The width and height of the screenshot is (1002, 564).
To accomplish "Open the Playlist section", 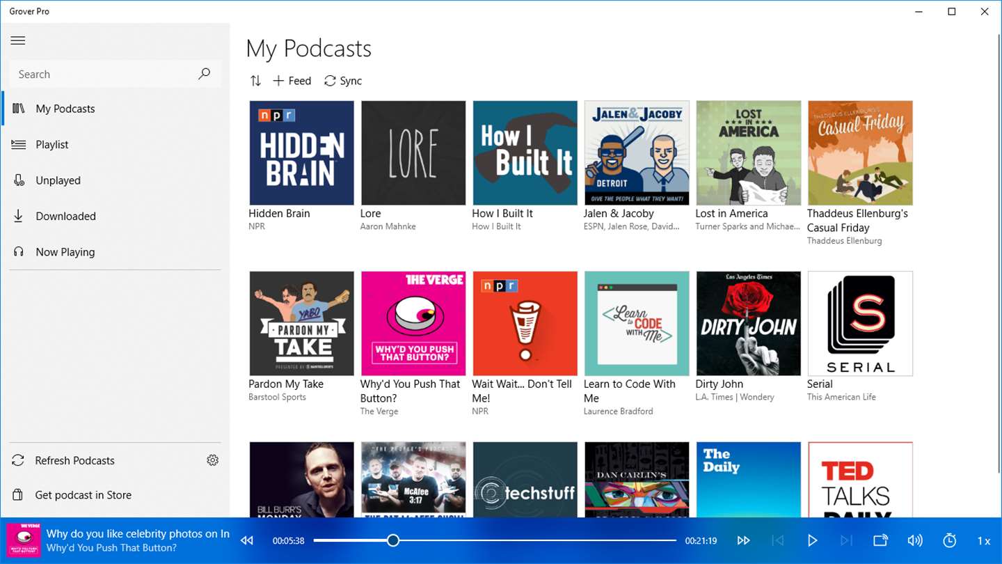I will [x=116, y=144].
